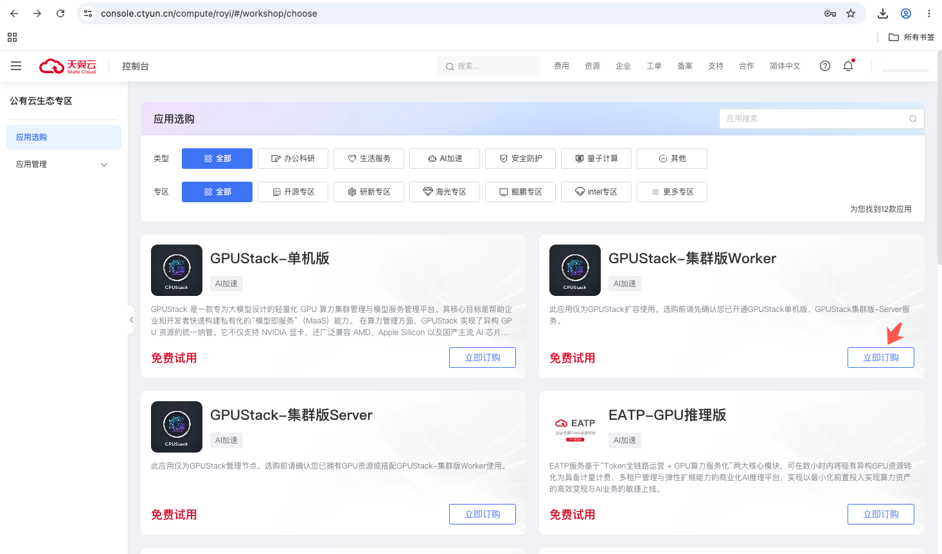Go to 控制台 console home

coord(136,66)
